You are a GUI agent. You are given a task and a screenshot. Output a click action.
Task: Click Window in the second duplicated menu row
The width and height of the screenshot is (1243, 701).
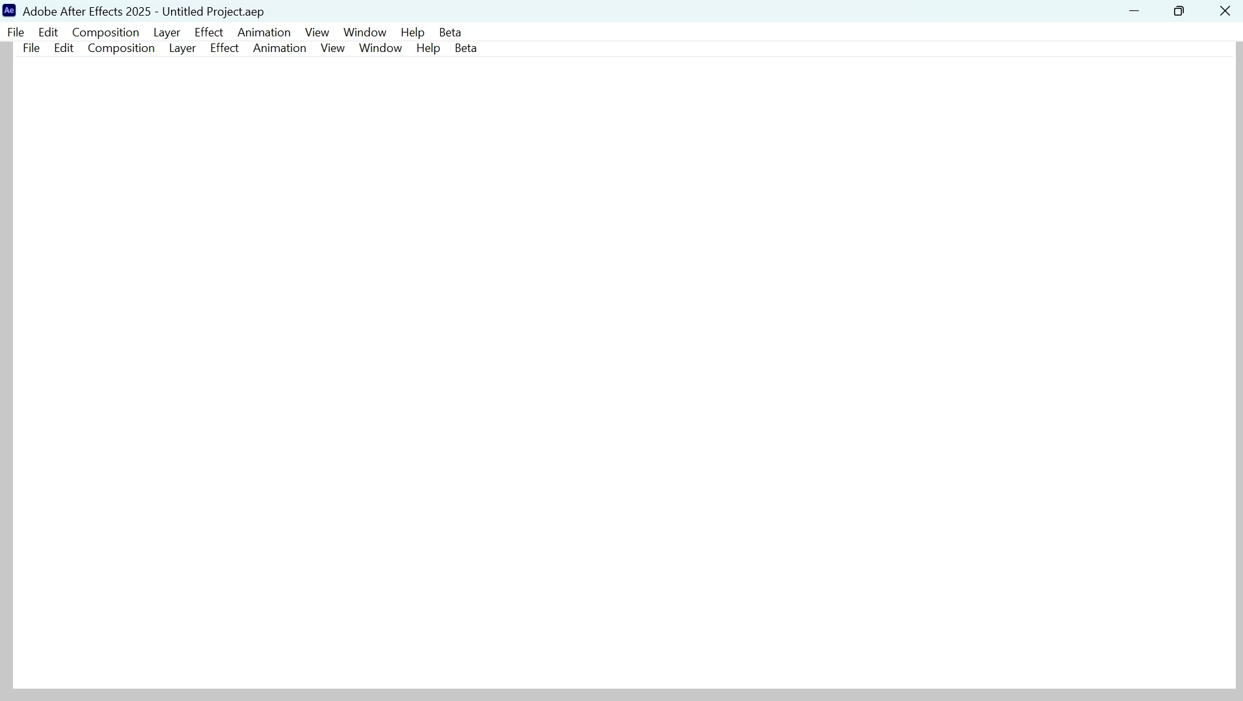[381, 48]
